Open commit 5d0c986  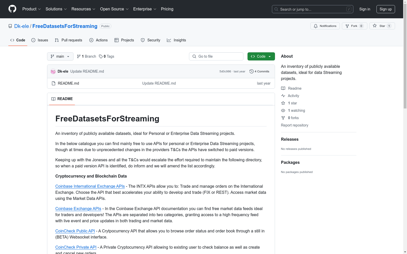click(225, 71)
